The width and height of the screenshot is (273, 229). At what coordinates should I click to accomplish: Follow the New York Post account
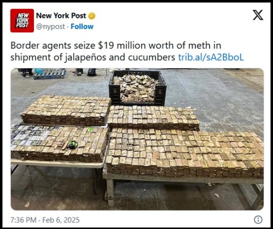tap(82, 27)
